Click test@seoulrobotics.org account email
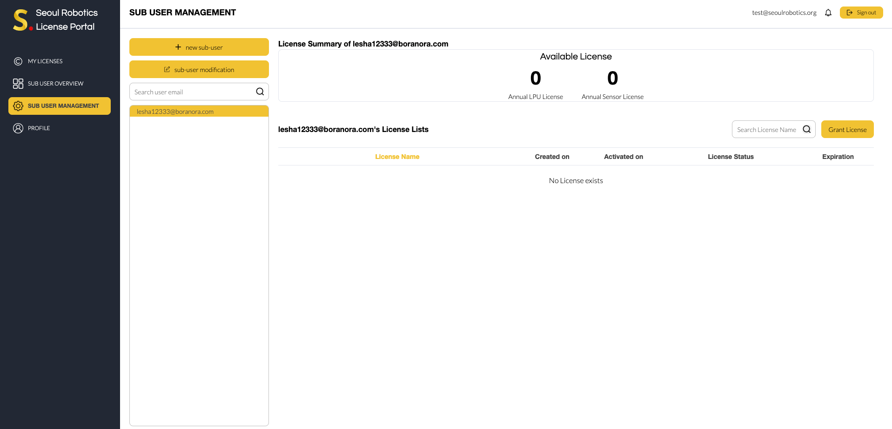 (x=784, y=13)
